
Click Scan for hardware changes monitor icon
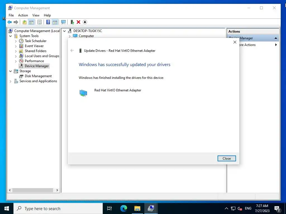(x=63, y=22)
